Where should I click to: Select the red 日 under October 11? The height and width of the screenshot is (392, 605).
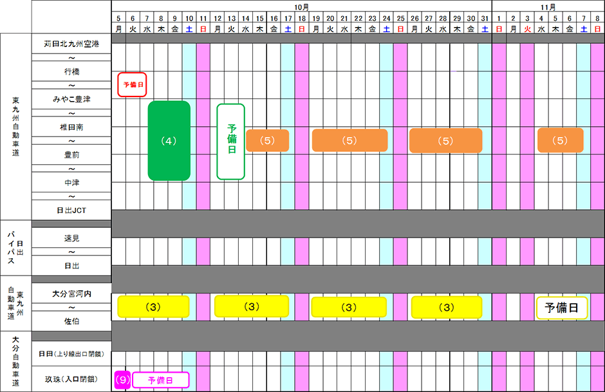203,29
